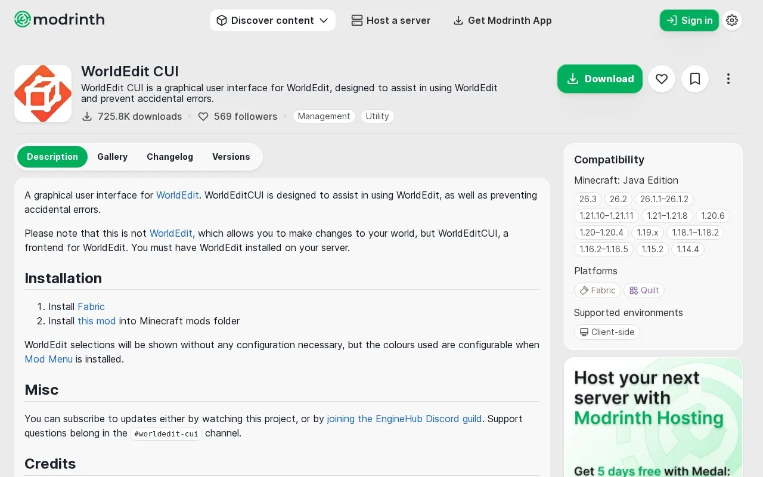Open the settings gear icon
The height and width of the screenshot is (477, 763).
pyautogui.click(x=732, y=20)
